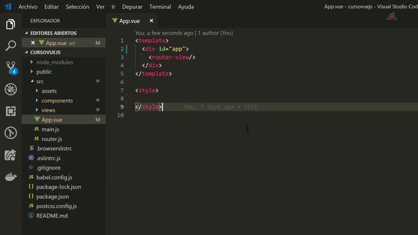This screenshot has width=418, height=235.
Task: Click the JS icon beside main.js
Action: click(x=37, y=129)
